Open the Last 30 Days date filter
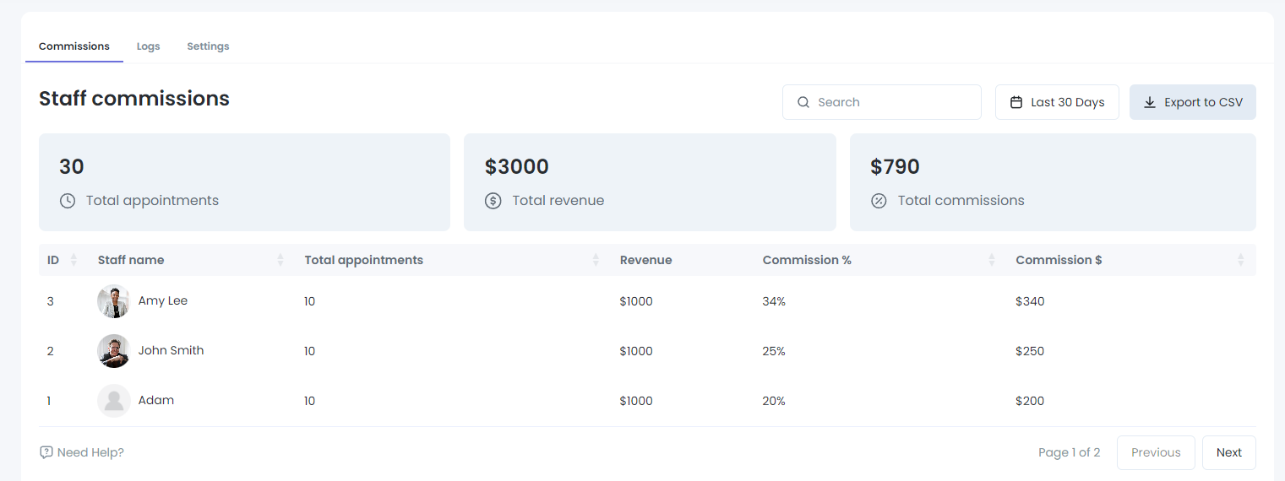The width and height of the screenshot is (1285, 481). point(1057,102)
